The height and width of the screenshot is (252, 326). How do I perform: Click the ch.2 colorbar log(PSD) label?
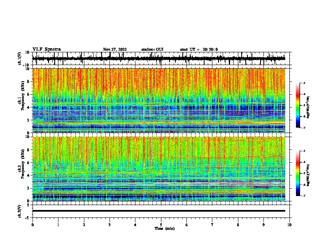[308, 175]
